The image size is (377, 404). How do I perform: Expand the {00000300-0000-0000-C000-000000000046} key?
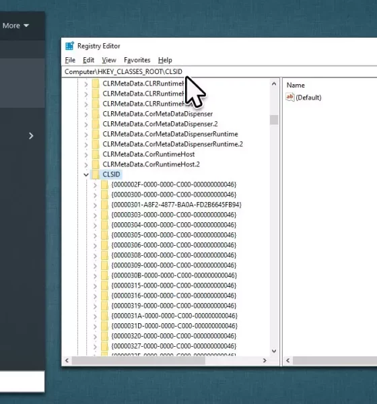coord(95,195)
